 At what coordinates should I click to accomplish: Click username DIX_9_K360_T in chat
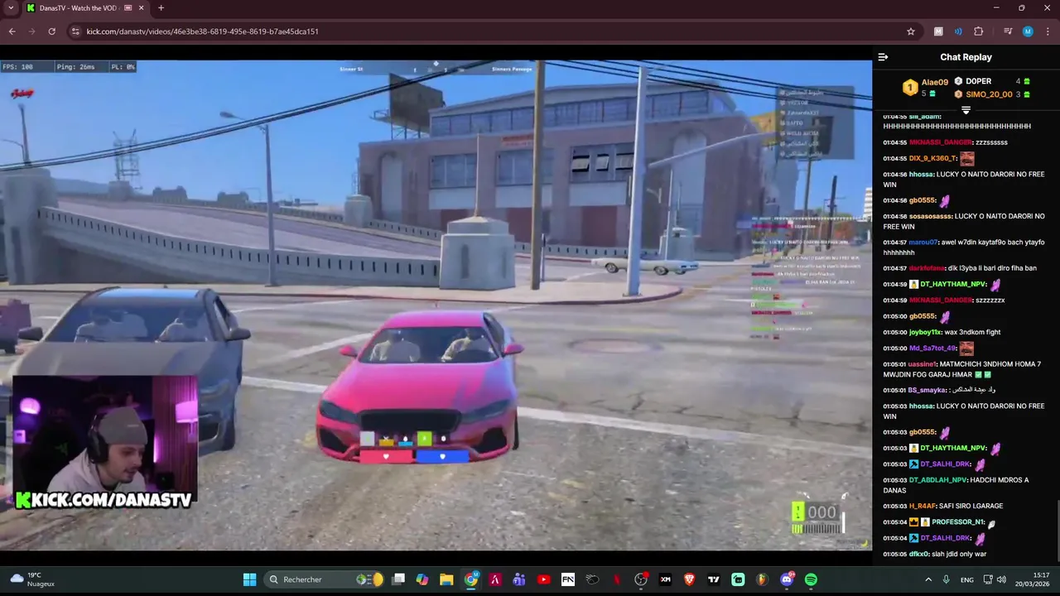point(932,158)
